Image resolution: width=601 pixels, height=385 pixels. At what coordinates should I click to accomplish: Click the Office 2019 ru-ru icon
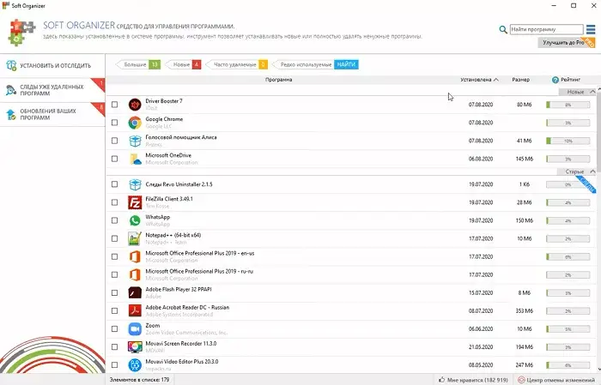[135, 274]
